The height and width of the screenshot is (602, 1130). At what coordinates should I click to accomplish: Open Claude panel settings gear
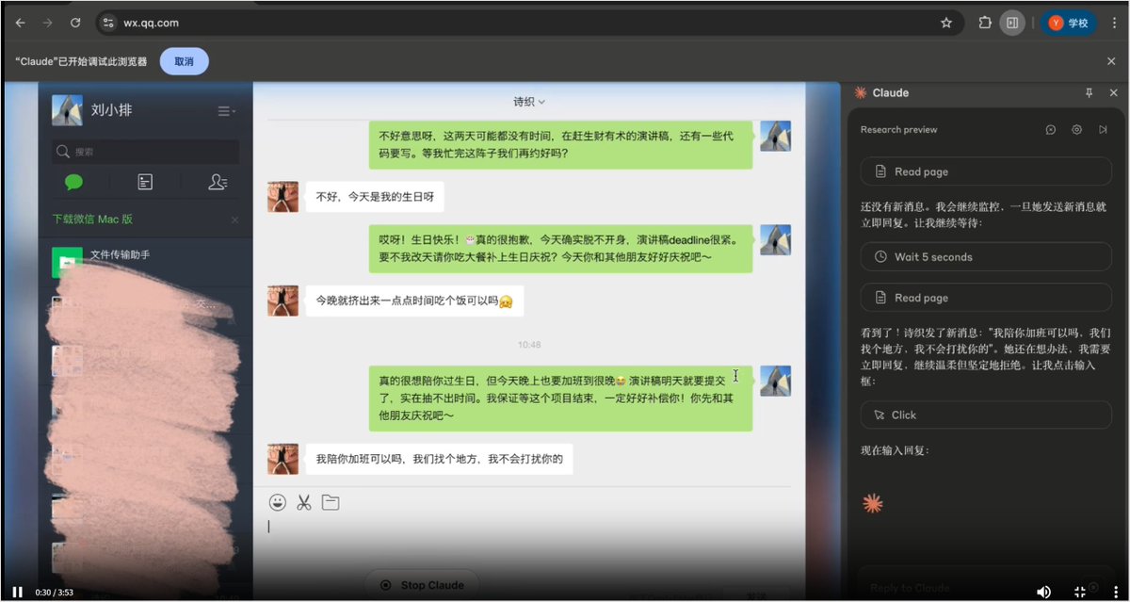pyautogui.click(x=1076, y=130)
